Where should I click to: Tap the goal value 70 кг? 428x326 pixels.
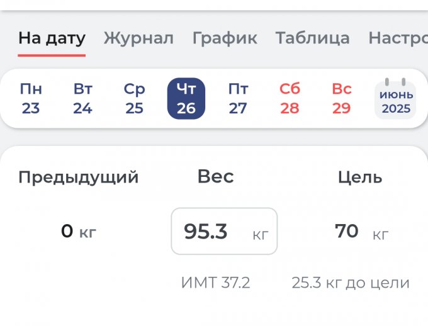click(x=361, y=232)
